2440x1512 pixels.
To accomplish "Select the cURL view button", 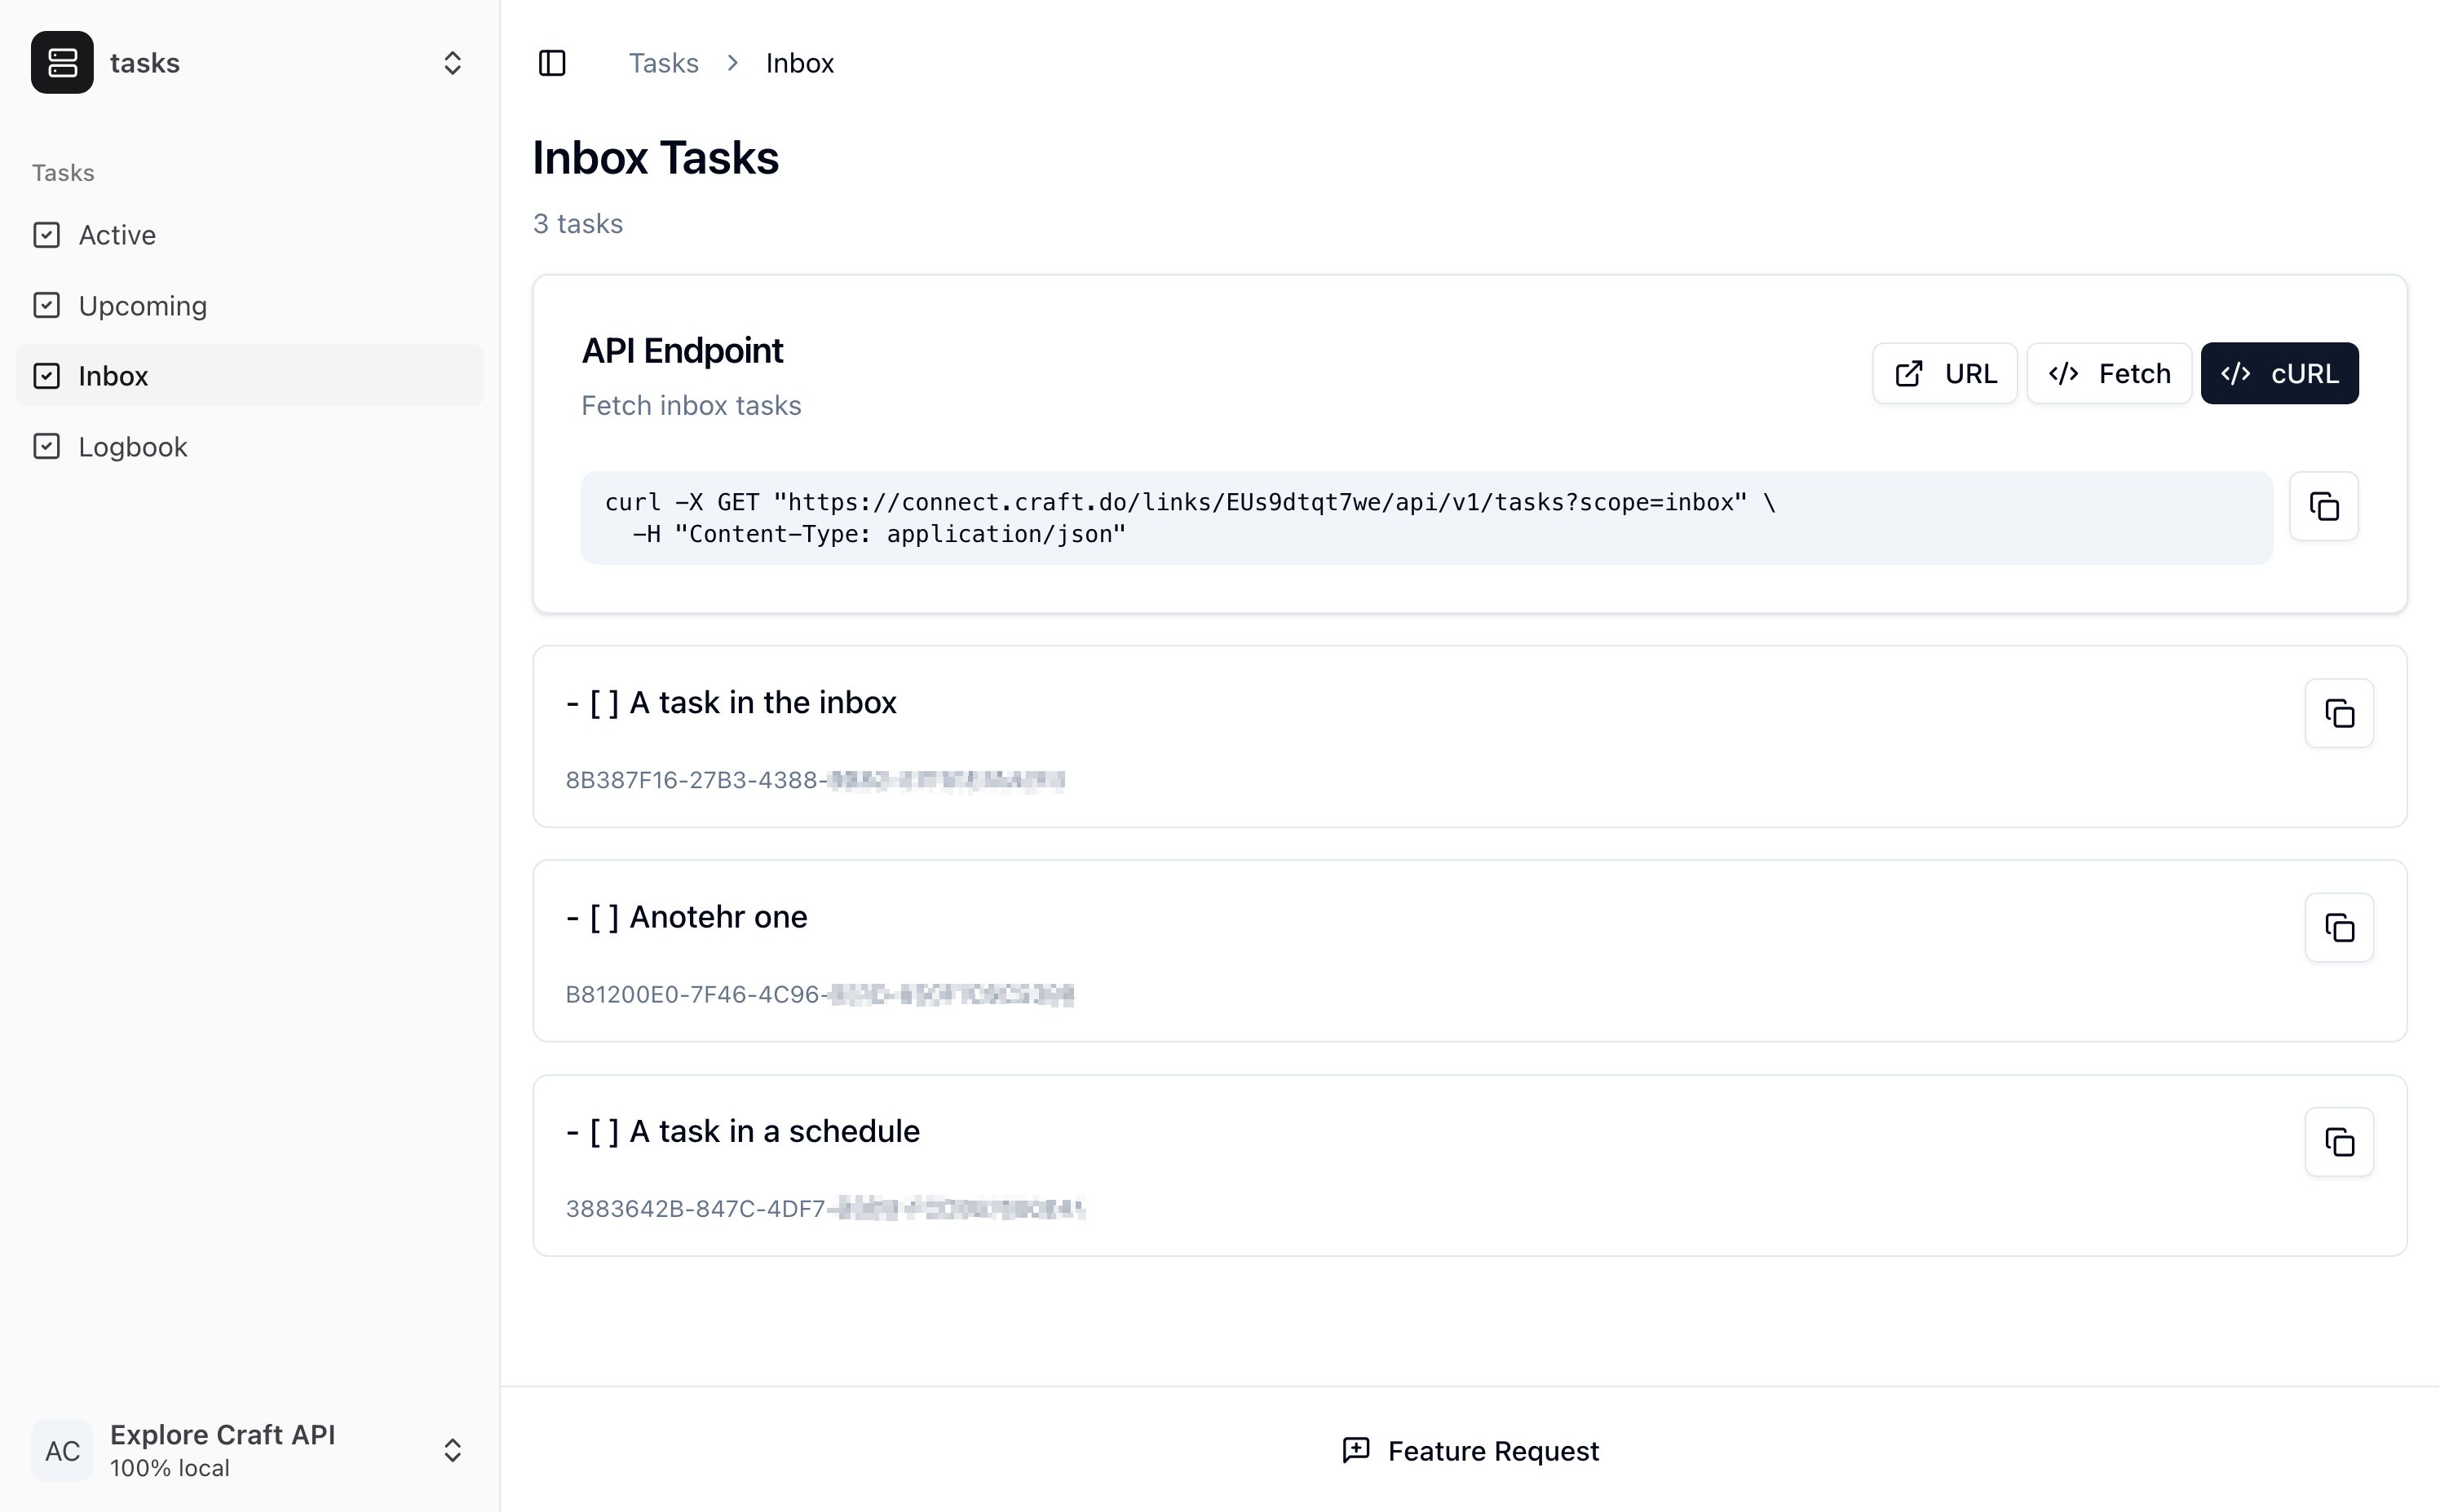I will 2280,373.
